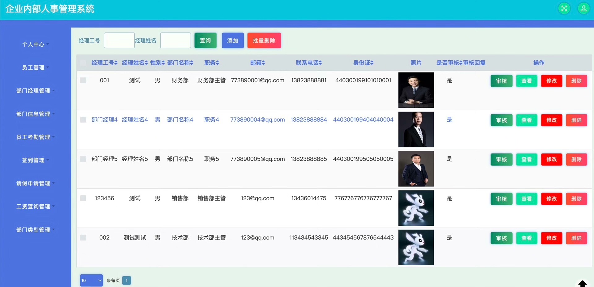Image resolution: width=594 pixels, height=287 pixels.
Task: Sort table by 经理工号 column arrows
Action: [x=116, y=63]
